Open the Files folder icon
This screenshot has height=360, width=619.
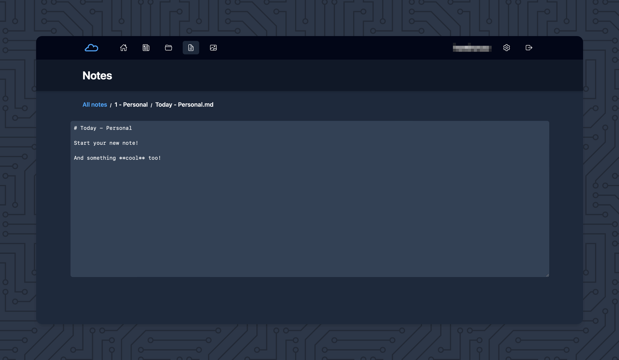point(168,48)
